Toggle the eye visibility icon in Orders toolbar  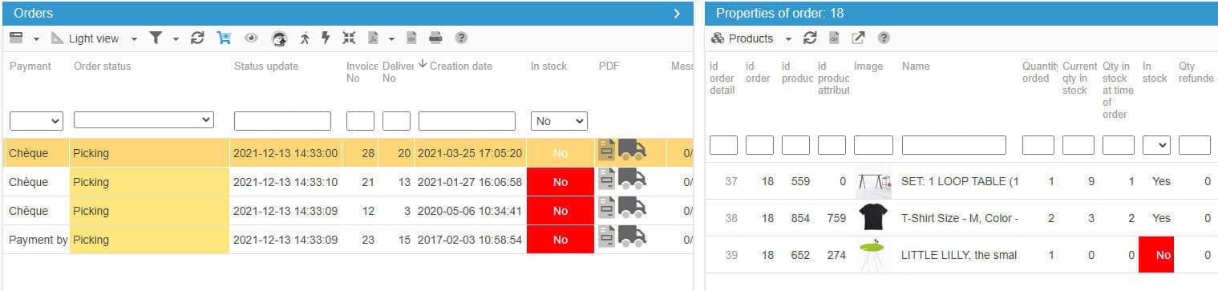(x=252, y=38)
